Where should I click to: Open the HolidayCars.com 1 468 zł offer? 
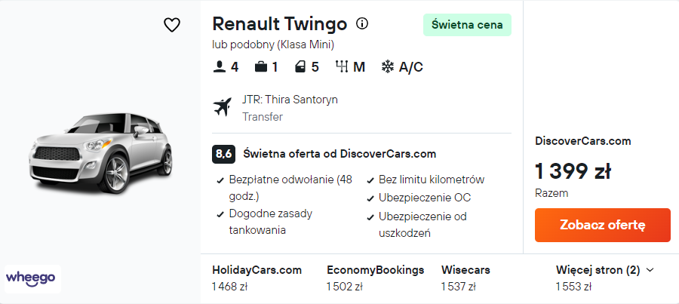point(257,278)
